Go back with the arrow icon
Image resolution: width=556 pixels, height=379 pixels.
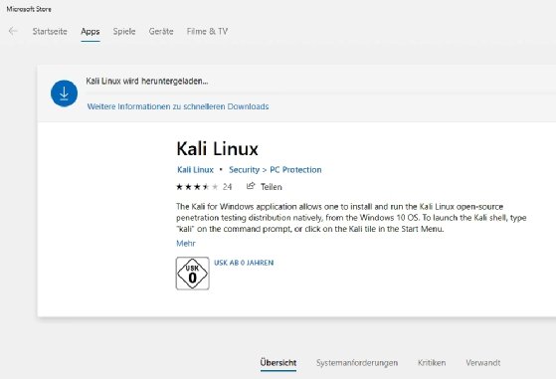pos(13,31)
